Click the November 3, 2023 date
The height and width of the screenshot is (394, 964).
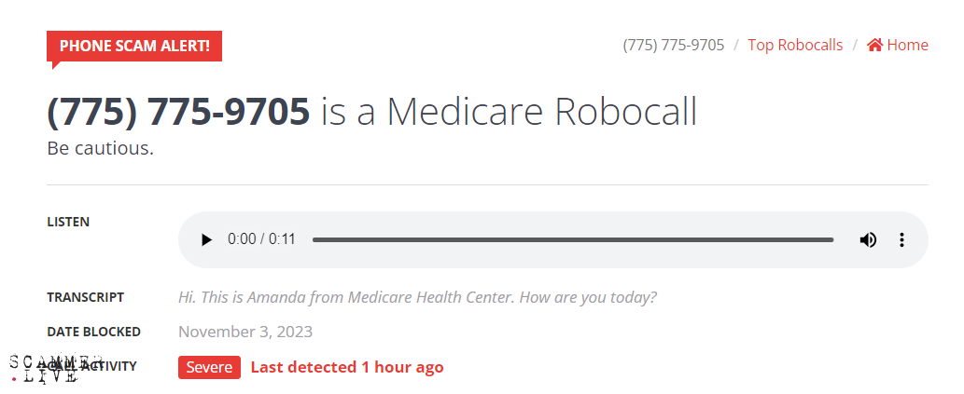click(x=245, y=332)
